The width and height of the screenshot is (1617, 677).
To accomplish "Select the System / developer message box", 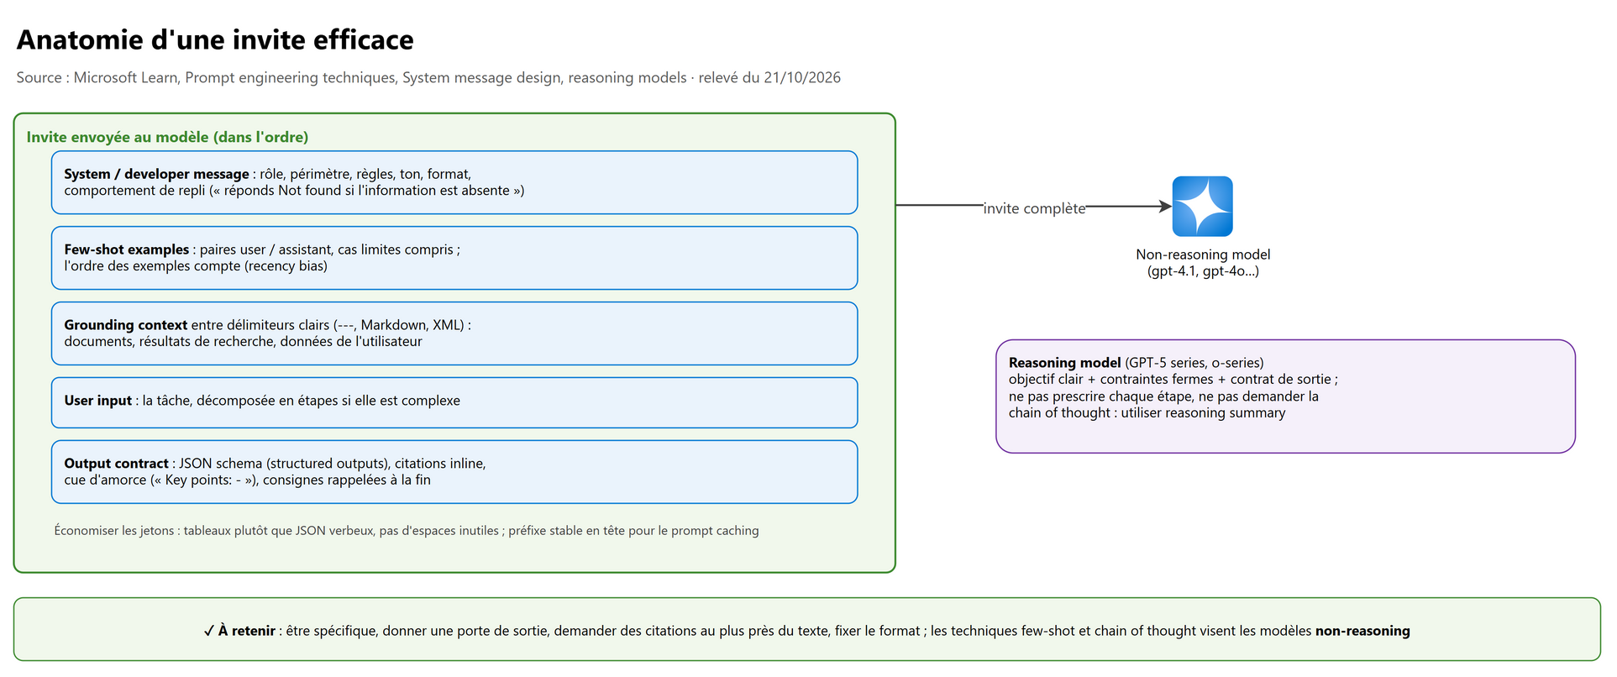I will click(x=454, y=182).
